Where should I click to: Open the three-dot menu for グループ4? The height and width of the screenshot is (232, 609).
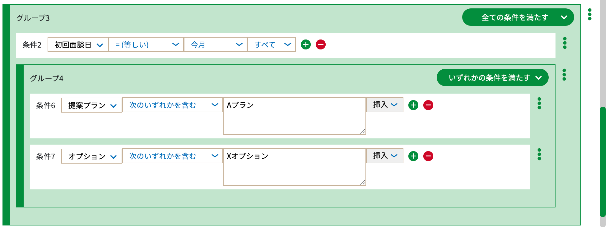click(564, 75)
